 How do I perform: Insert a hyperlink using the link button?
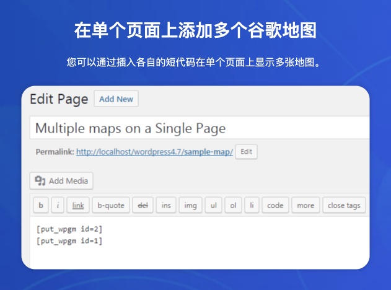pos(78,205)
